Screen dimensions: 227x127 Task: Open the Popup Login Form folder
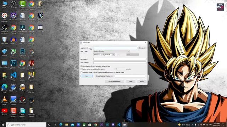(31, 89)
